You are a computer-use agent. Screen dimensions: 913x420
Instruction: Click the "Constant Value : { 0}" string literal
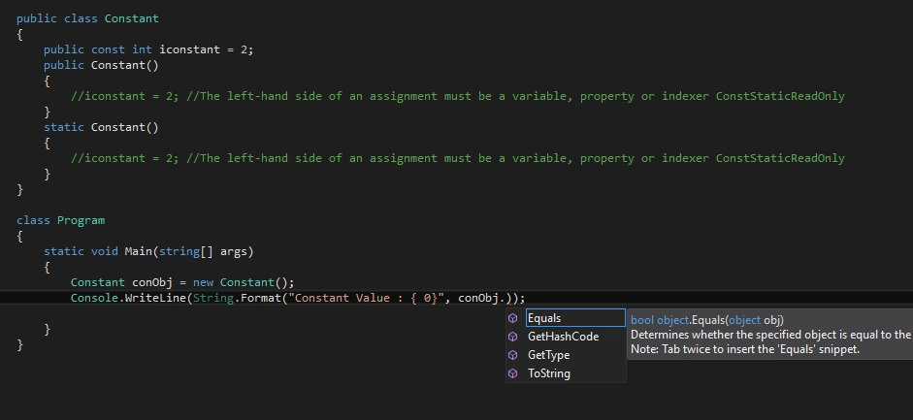pyautogui.click(x=366, y=298)
